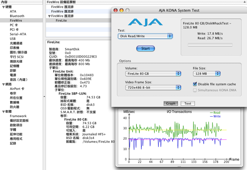247x170 pixels.
Task: Select 所在位置 under network
Action: [x=16, y=98]
